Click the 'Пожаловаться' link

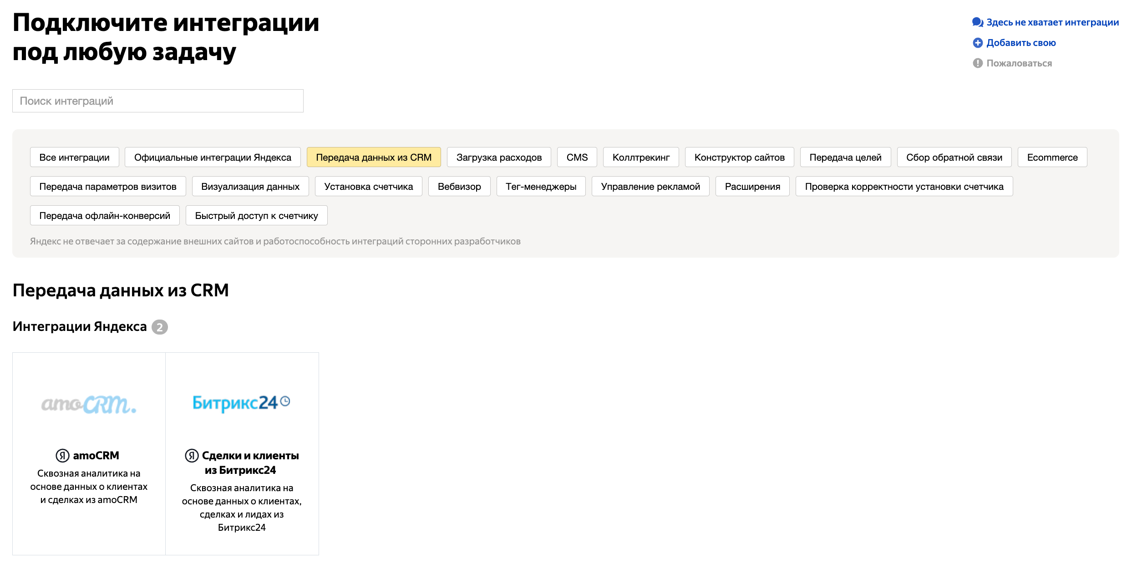point(1019,63)
